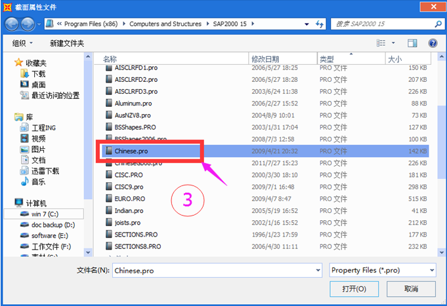Viewport: 447px width, 306px height.
Task: Open the 下载 favorites folder
Action: coord(38,74)
